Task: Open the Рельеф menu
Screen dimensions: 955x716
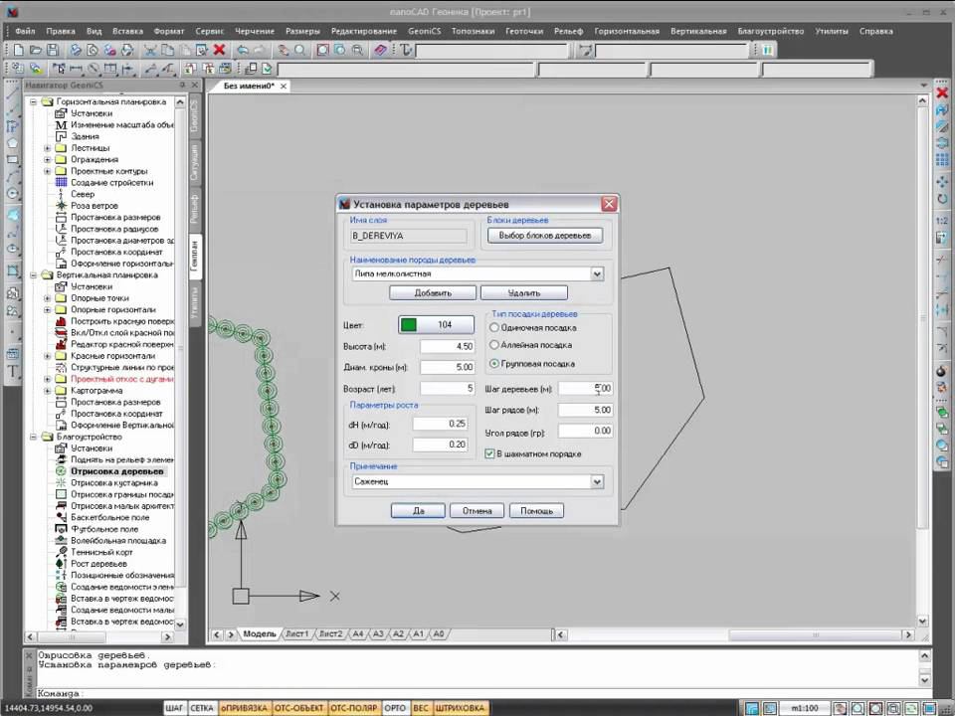Action: coord(568,31)
